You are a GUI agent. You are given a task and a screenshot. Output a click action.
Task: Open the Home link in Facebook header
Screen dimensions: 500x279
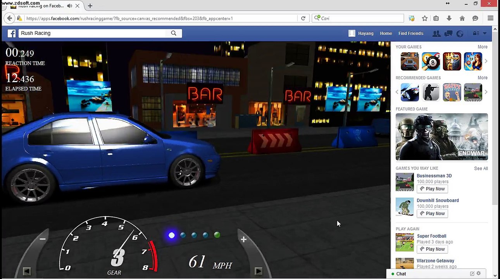[386, 33]
